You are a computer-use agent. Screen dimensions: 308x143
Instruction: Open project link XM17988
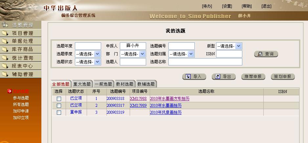coord(138,99)
